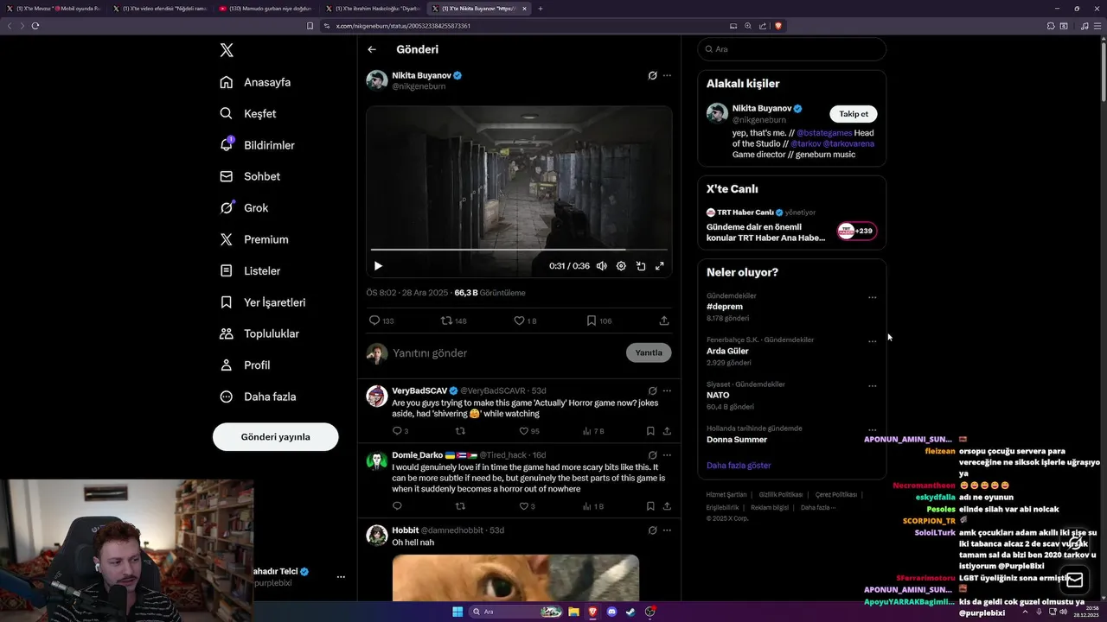1107x622 pixels.
Task: Open Profil page
Action: point(245,365)
